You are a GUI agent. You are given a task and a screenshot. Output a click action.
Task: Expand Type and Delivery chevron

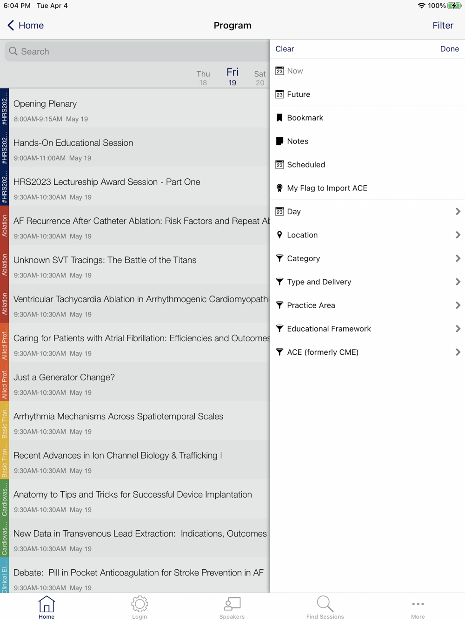click(x=458, y=282)
